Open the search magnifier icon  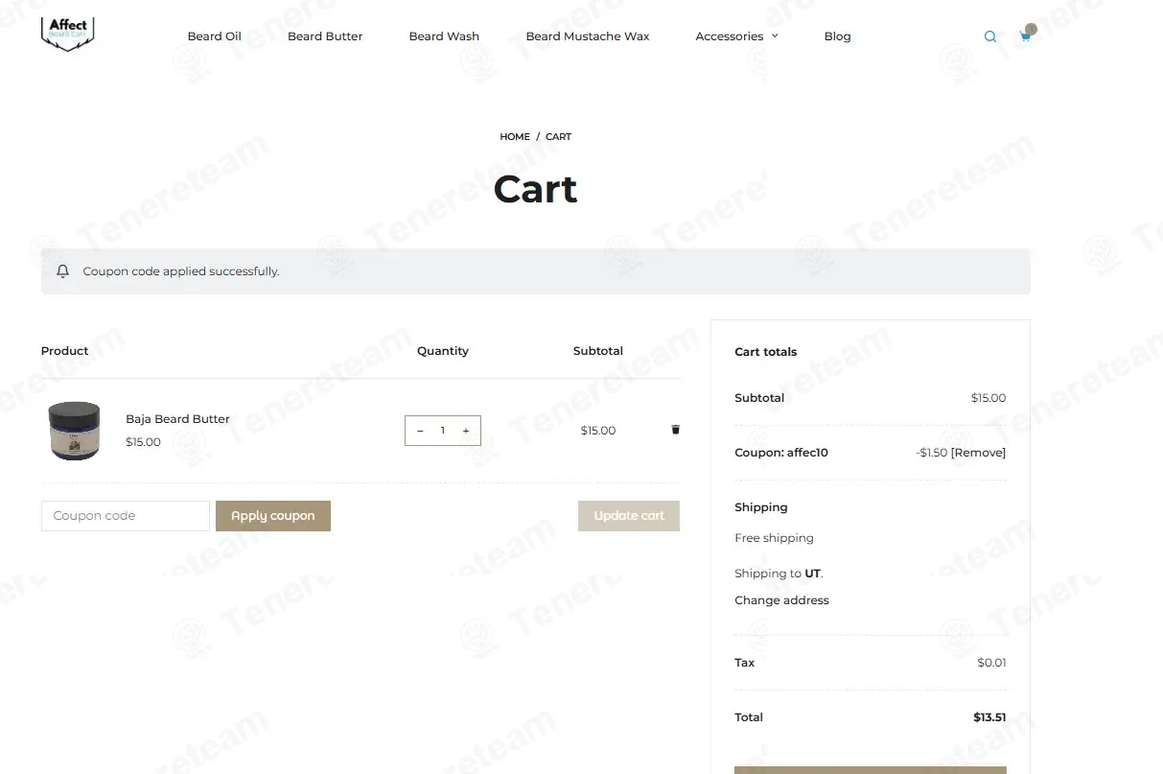(990, 36)
